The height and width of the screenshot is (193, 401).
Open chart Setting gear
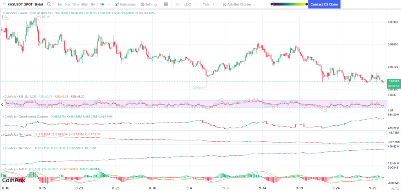tap(148, 4)
